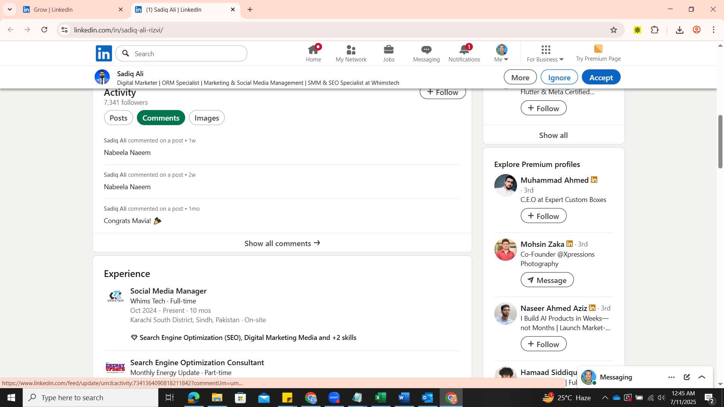Compose new message in overlay
The width and height of the screenshot is (724, 407).
pyautogui.click(x=687, y=377)
